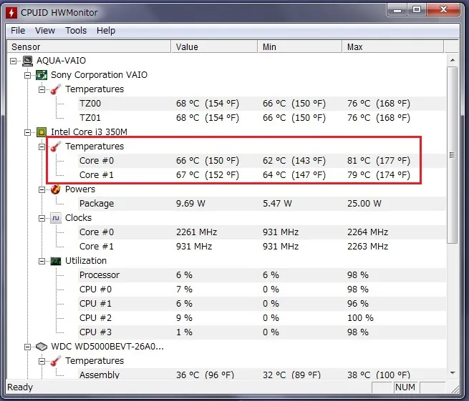Viewport: 469px width, 401px height.
Task: Collapse the Intel Core i3 350M node
Action: click(x=28, y=132)
